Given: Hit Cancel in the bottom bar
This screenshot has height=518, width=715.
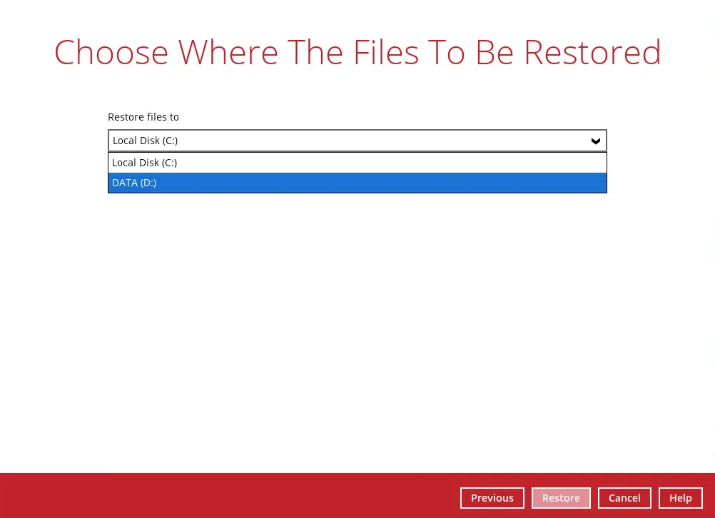Looking at the screenshot, I should click(x=624, y=498).
